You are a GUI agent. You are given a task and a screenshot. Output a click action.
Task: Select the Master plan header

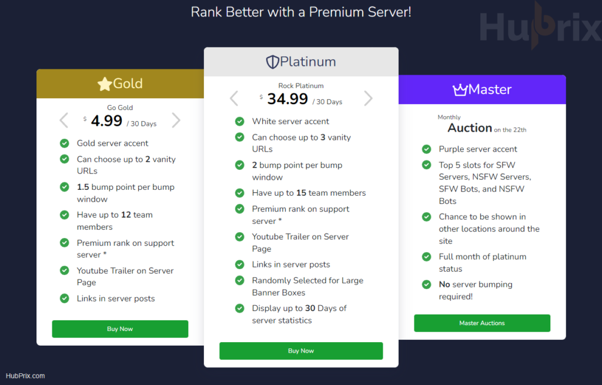pyautogui.click(x=482, y=89)
